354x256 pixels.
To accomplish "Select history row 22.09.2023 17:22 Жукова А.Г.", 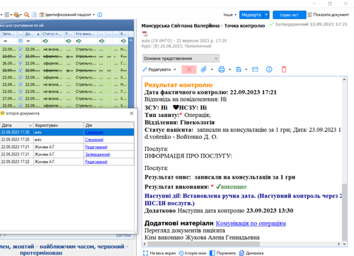I will pyautogui.click(x=67, y=162).
